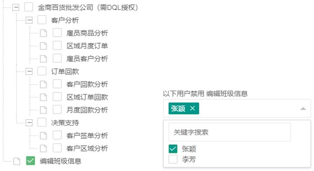Tick the 金商百货批发公司 checkbox

click(29, 7)
